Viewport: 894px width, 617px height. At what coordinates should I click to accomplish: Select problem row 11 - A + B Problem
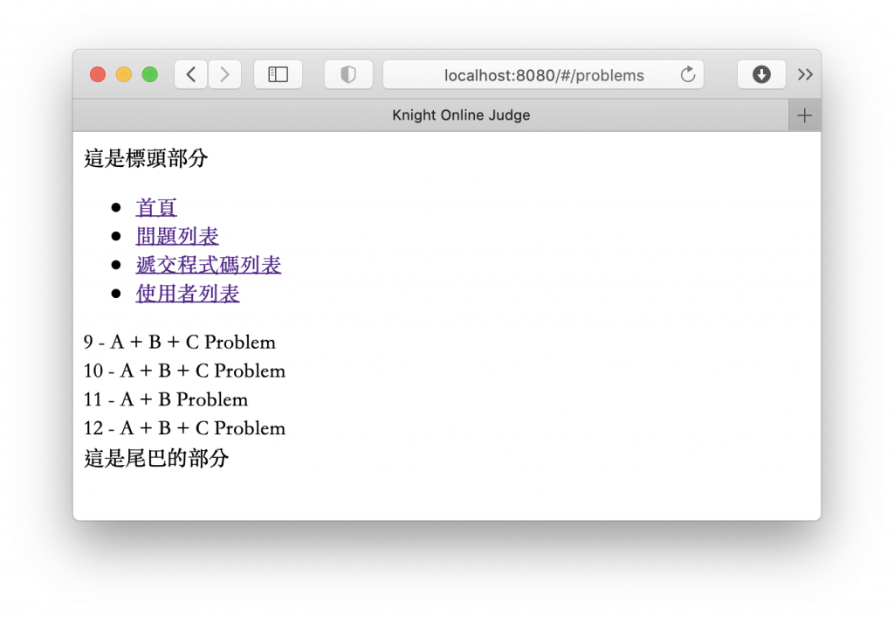166,399
